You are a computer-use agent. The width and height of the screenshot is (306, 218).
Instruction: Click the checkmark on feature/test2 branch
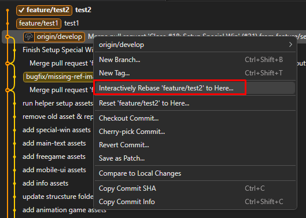21,10
